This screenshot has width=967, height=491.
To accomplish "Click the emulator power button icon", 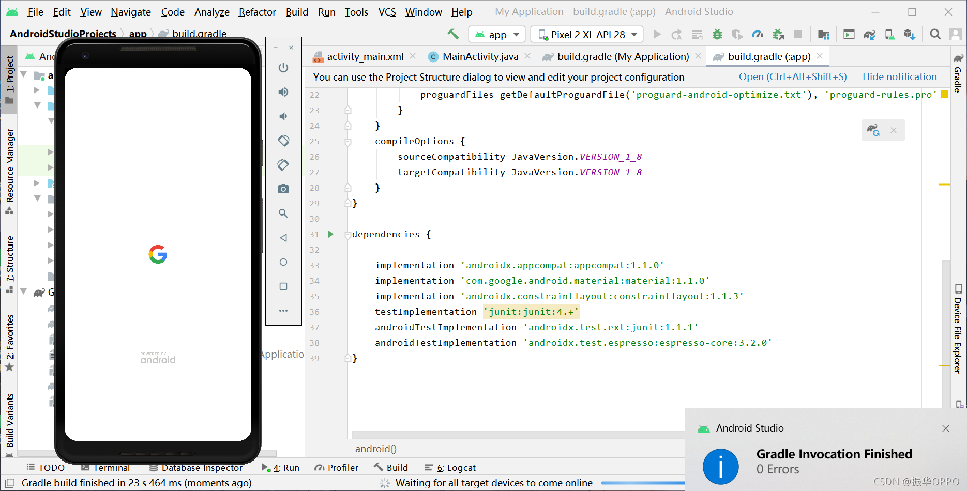I will click(x=283, y=68).
